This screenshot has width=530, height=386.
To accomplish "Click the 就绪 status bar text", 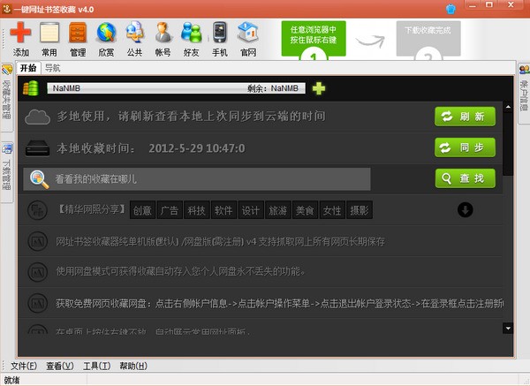I will click(x=11, y=380).
